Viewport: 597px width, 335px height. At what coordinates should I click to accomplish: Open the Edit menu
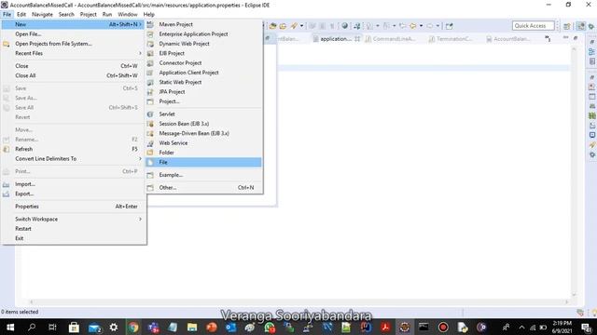click(21, 15)
